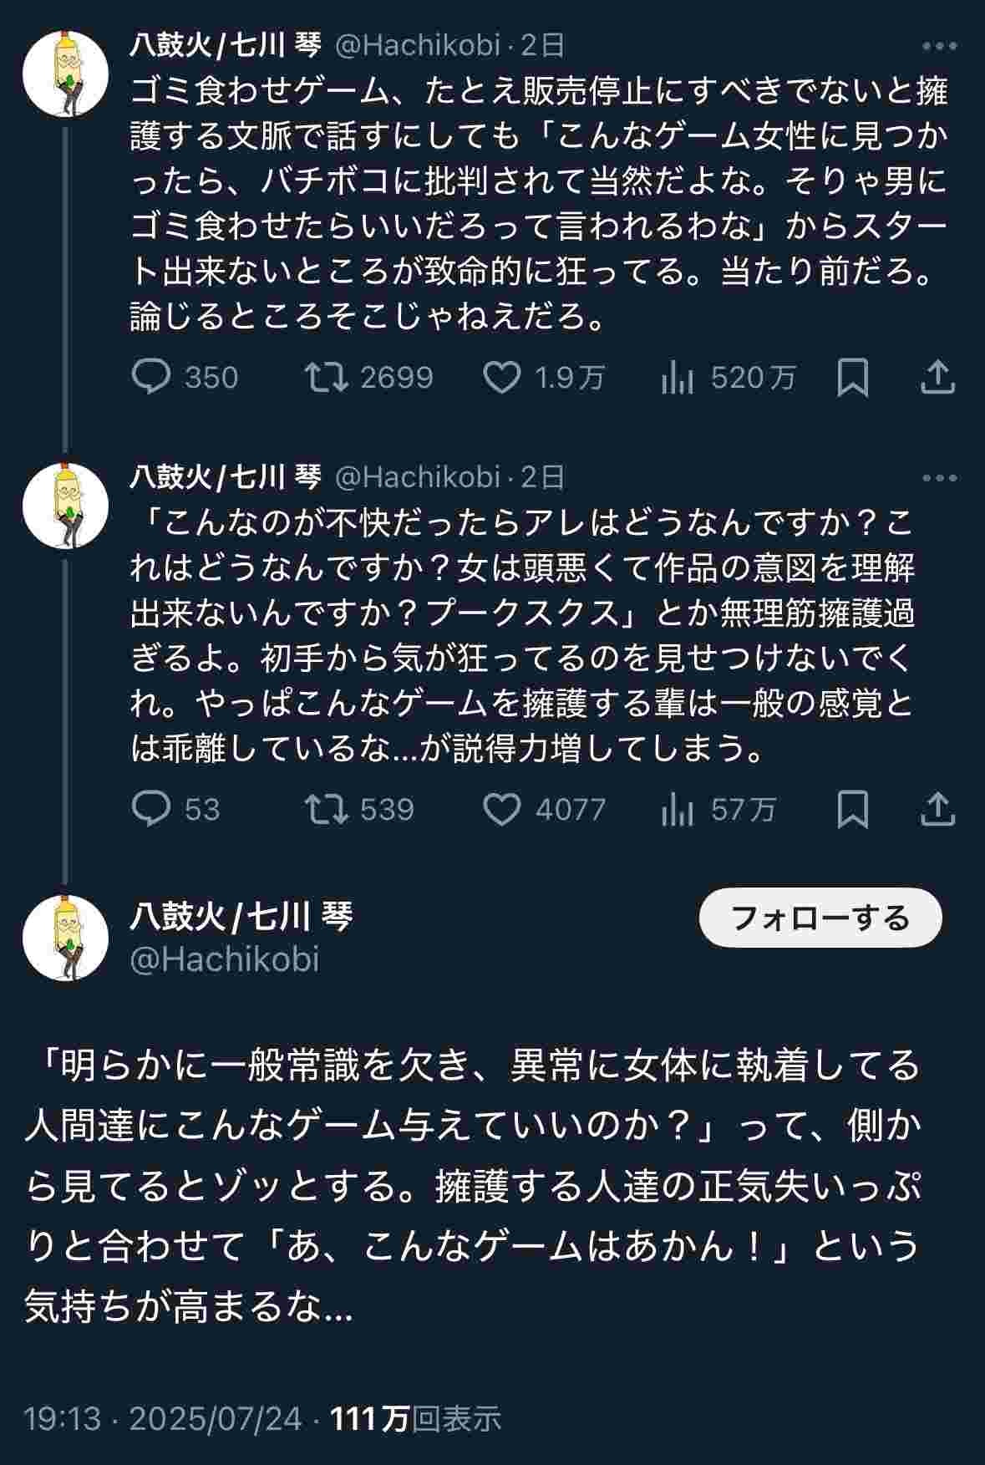Bookmark the first tweet in the thread
The image size is (985, 1465).
pyautogui.click(x=852, y=378)
